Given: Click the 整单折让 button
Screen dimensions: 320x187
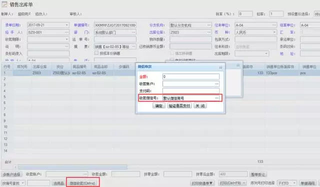Looking at the screenshot, I should point(258,174).
